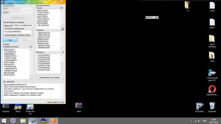The image size is (221, 124).
Task: Close the parser window
Action: tap(61, 1)
